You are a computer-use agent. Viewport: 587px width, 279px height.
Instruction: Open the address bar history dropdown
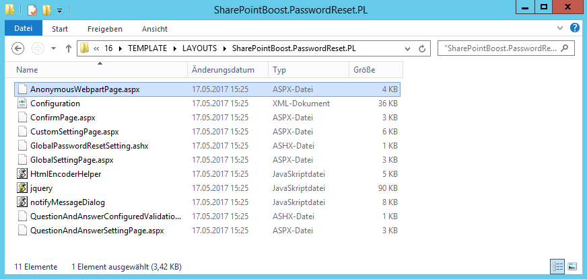pyautogui.click(x=407, y=48)
